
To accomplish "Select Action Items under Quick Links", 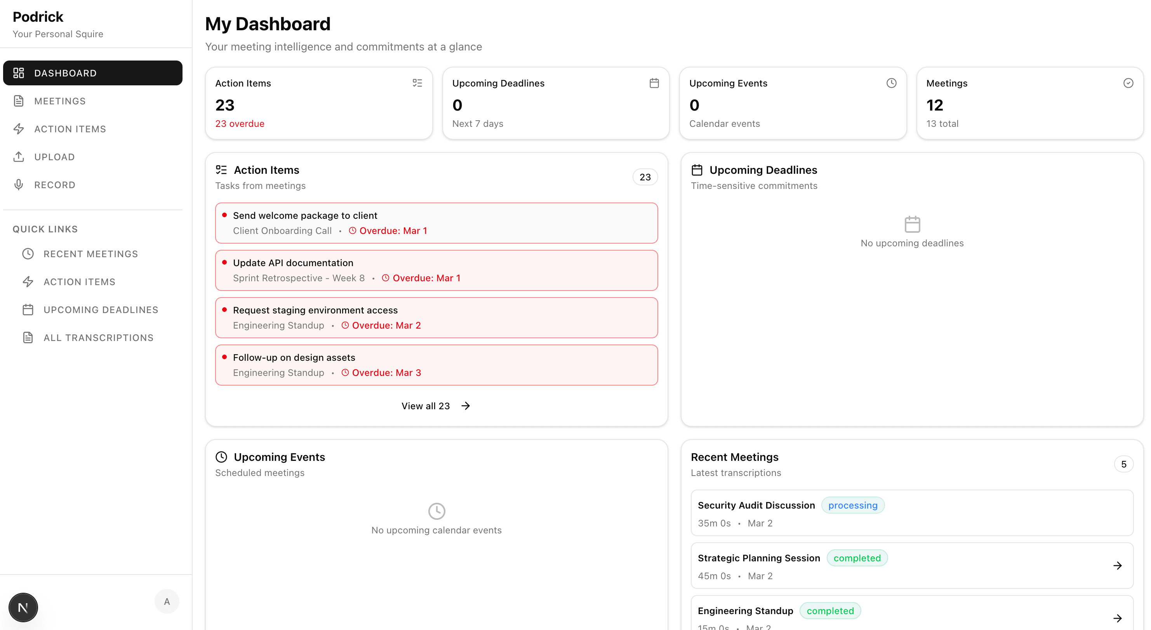I will point(79,282).
